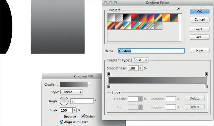
Task: Click the color stop Location field
Action: 171,107
